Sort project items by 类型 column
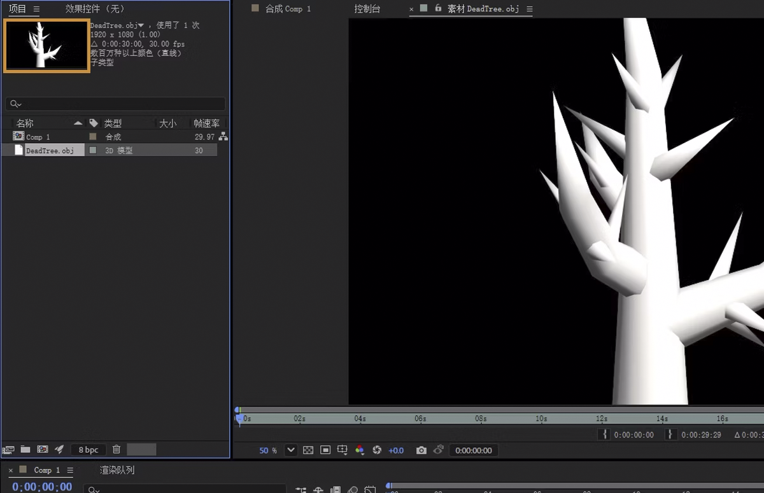Screen dimensions: 764x493 (x=113, y=123)
